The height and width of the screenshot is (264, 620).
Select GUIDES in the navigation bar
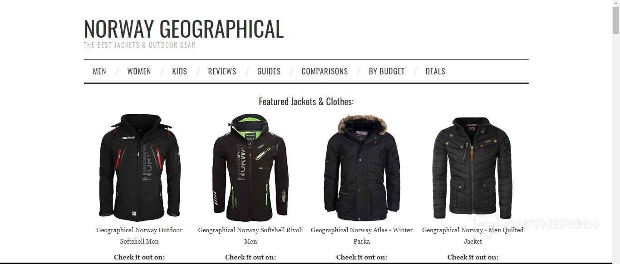click(269, 71)
